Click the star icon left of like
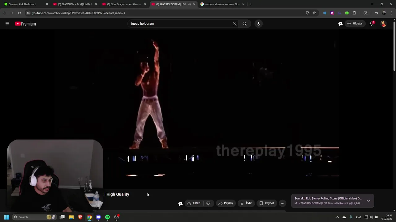396x222 pixels. (180, 203)
